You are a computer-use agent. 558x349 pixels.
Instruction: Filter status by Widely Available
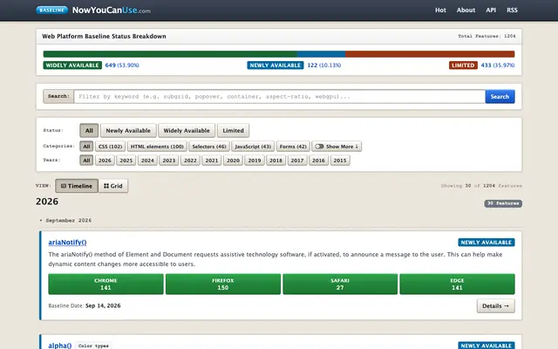[187, 130]
